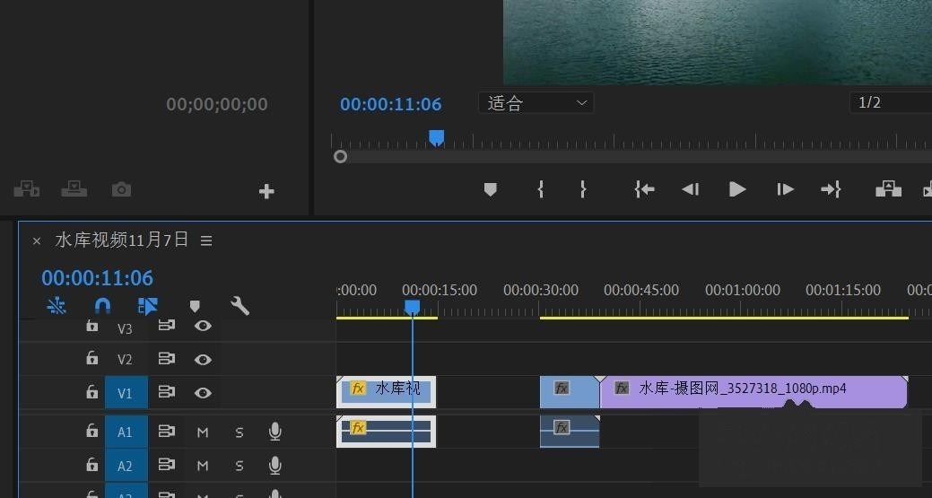
Task: Close the 水库视频11月7日 sequence tab
Action: [36, 240]
